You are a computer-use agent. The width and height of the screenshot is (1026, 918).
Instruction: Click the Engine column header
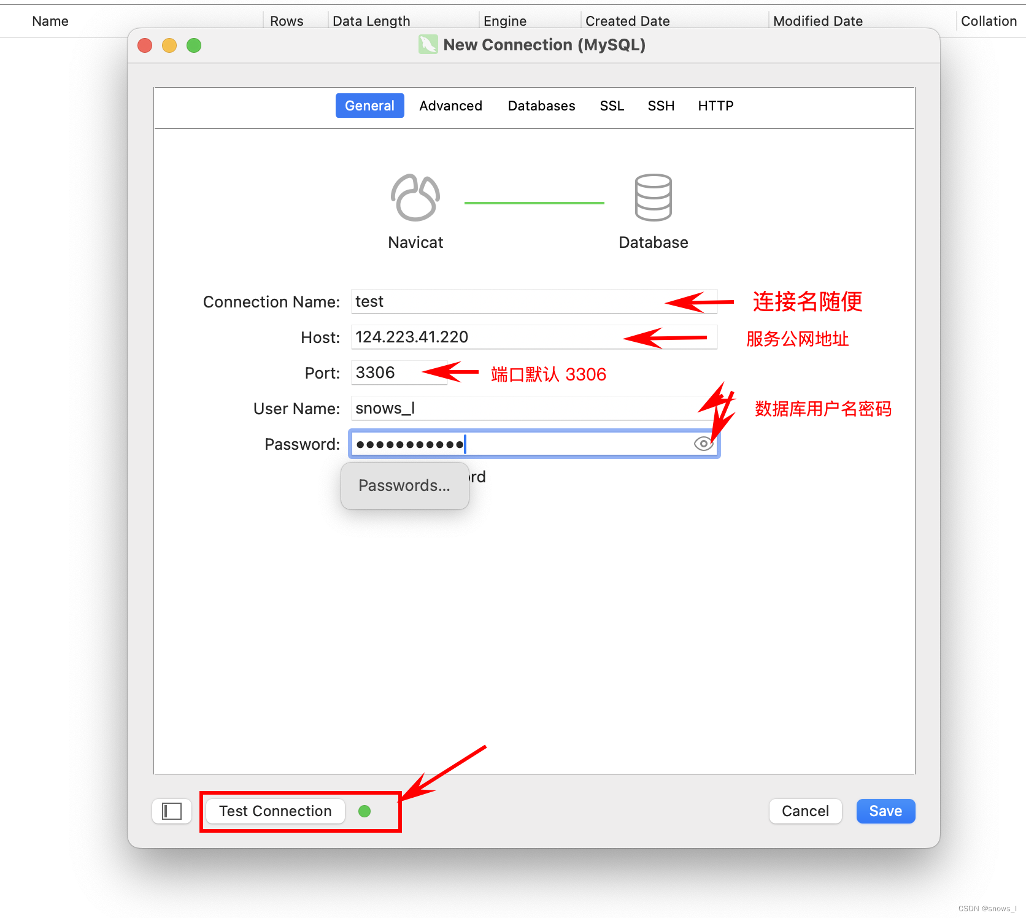click(x=505, y=21)
